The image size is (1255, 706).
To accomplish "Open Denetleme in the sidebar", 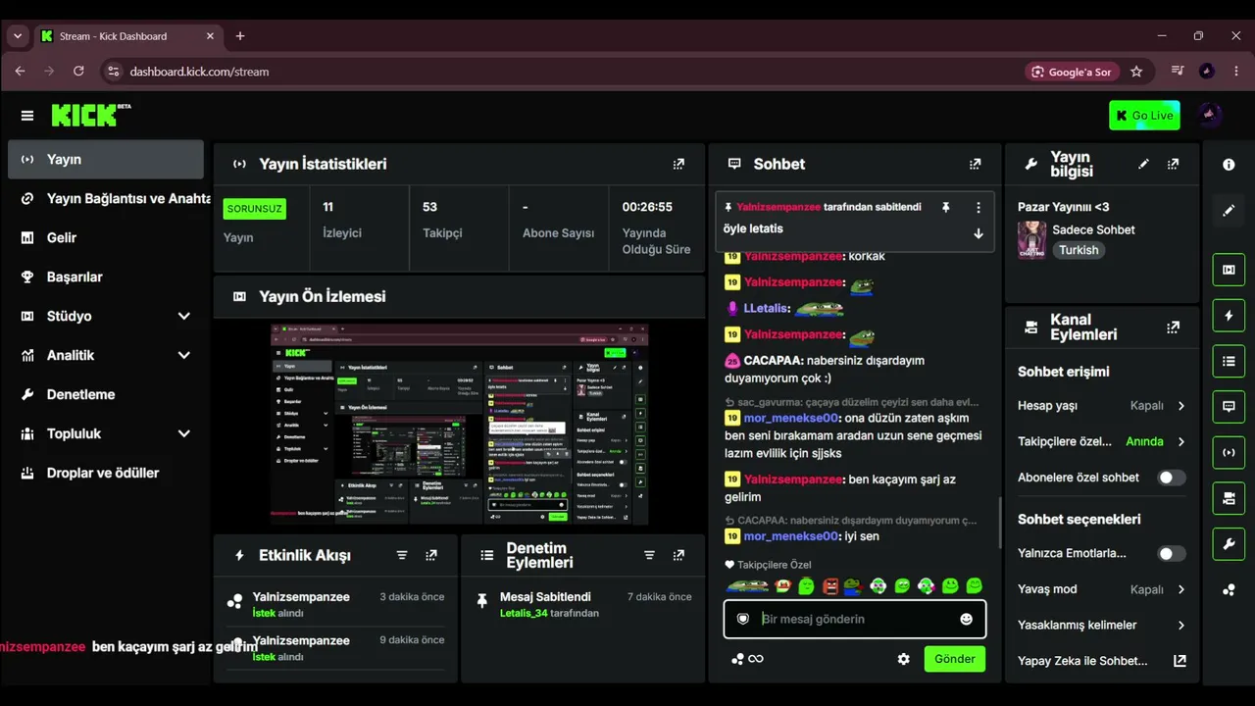I will pyautogui.click(x=106, y=394).
